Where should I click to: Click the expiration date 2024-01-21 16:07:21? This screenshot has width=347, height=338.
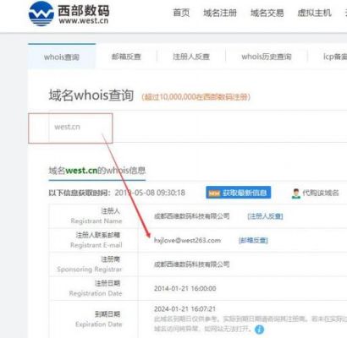tap(185, 309)
